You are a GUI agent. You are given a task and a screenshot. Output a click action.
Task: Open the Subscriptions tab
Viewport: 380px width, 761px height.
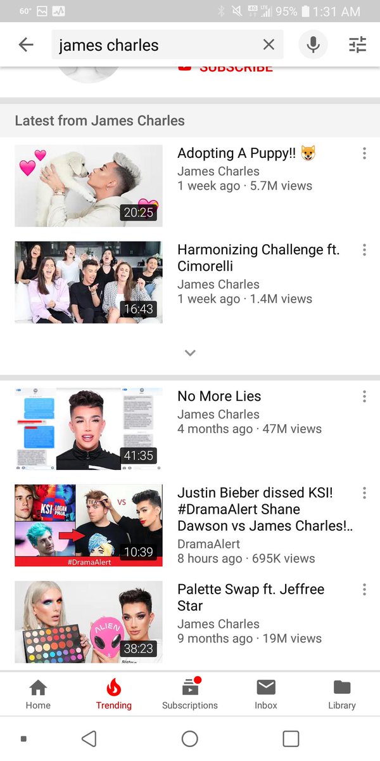(x=190, y=694)
